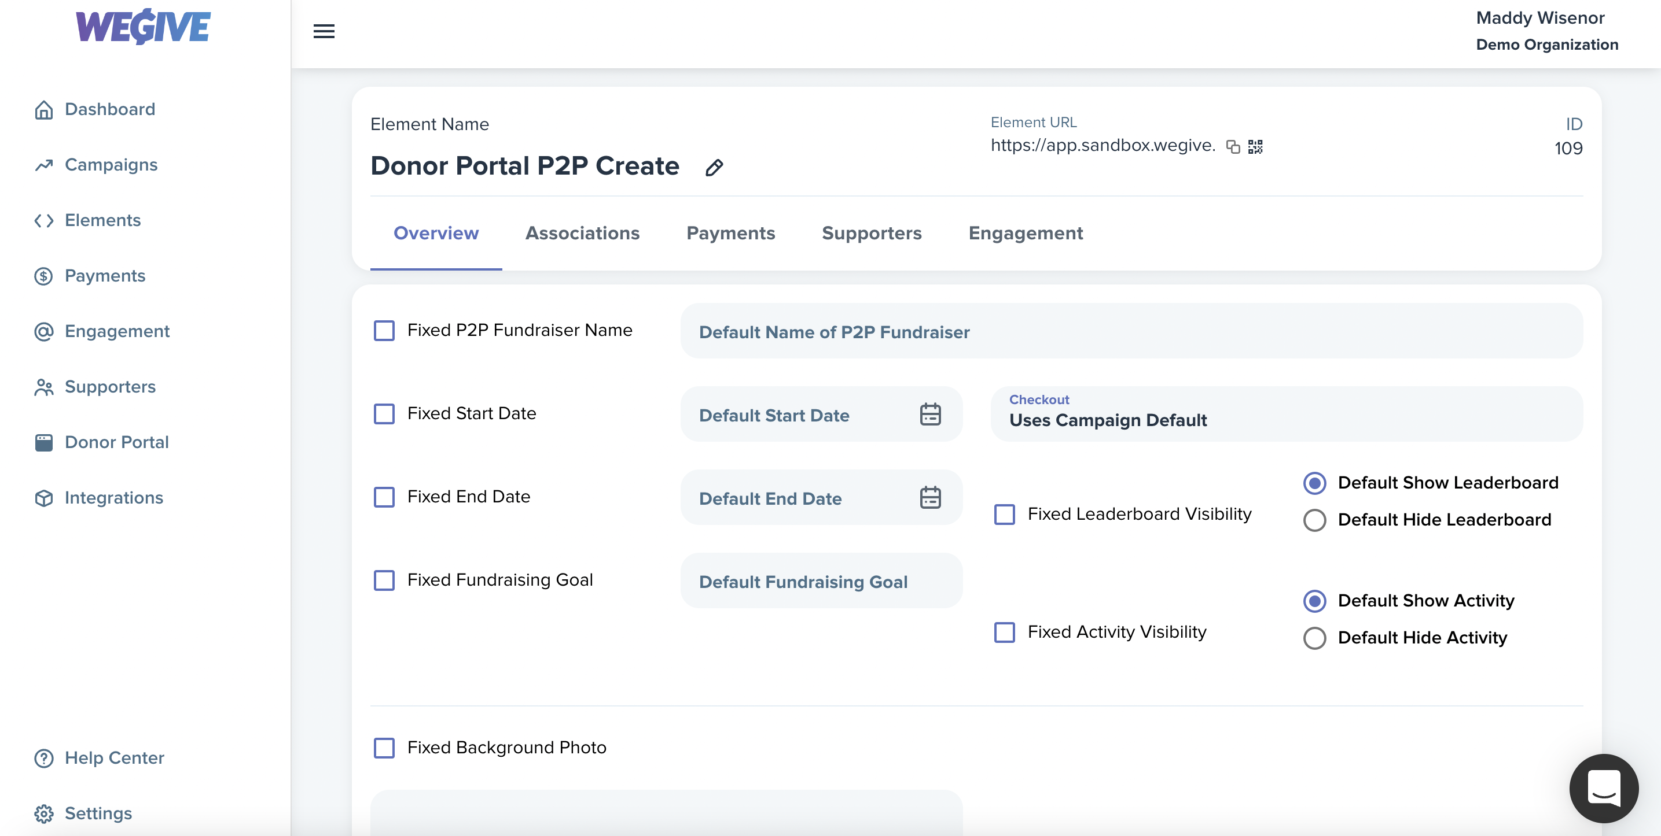Screen dimensions: 1661x836
Task: Open Supporters in sidebar
Action: click(111, 386)
